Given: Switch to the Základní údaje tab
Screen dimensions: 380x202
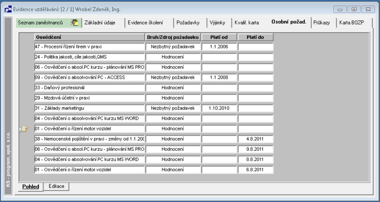Looking at the screenshot, I should point(103,23).
